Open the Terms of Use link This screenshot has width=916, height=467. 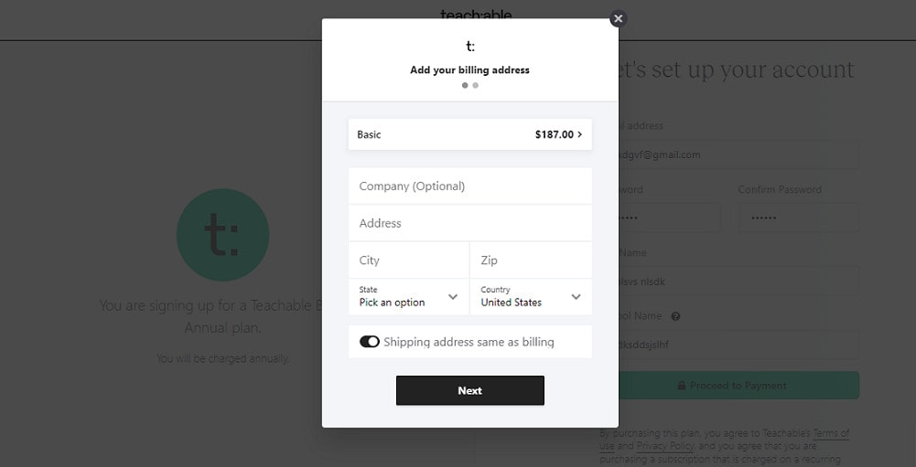[x=830, y=433]
